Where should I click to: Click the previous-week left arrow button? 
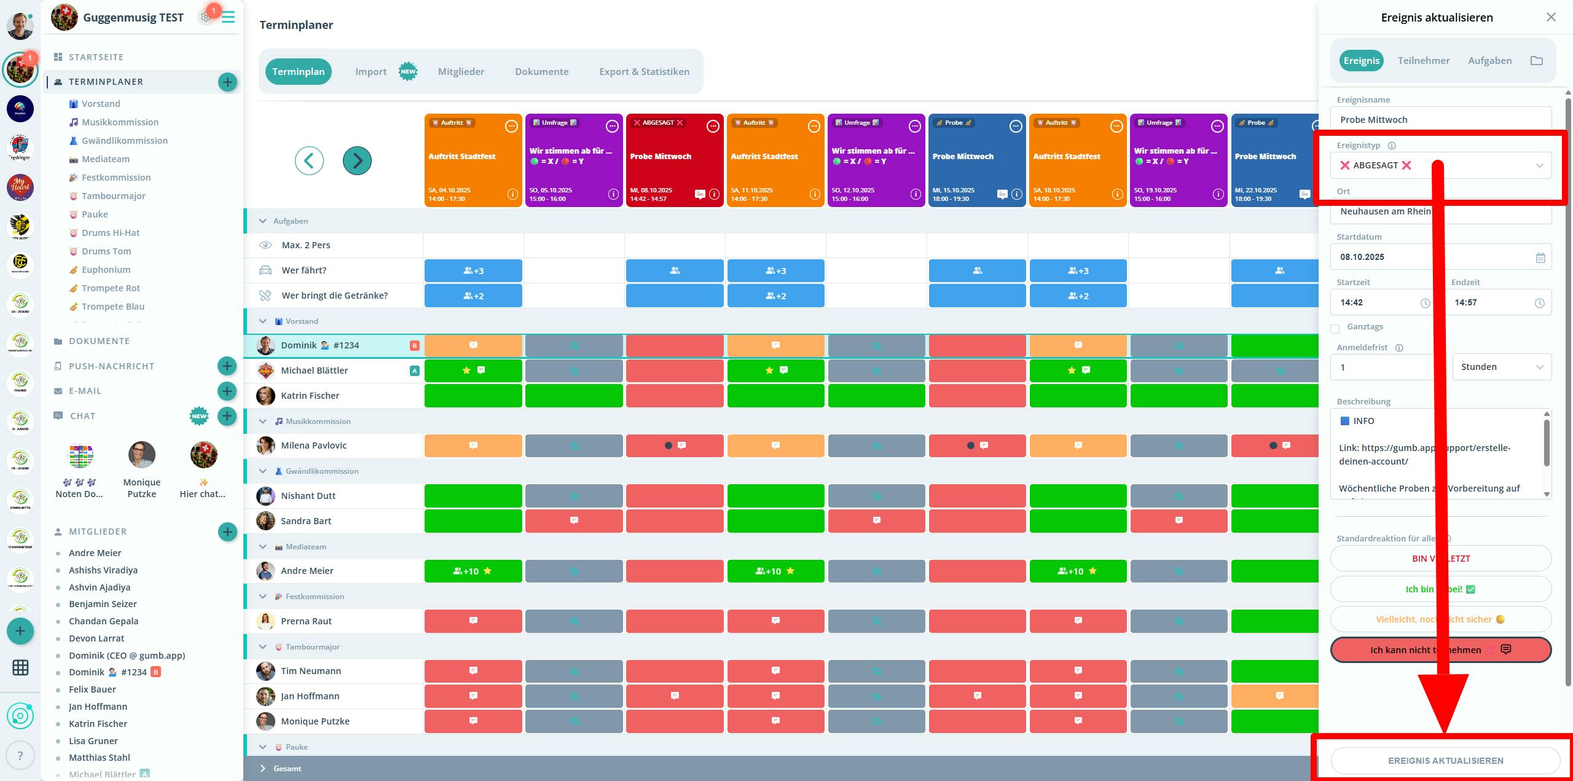pyautogui.click(x=309, y=161)
